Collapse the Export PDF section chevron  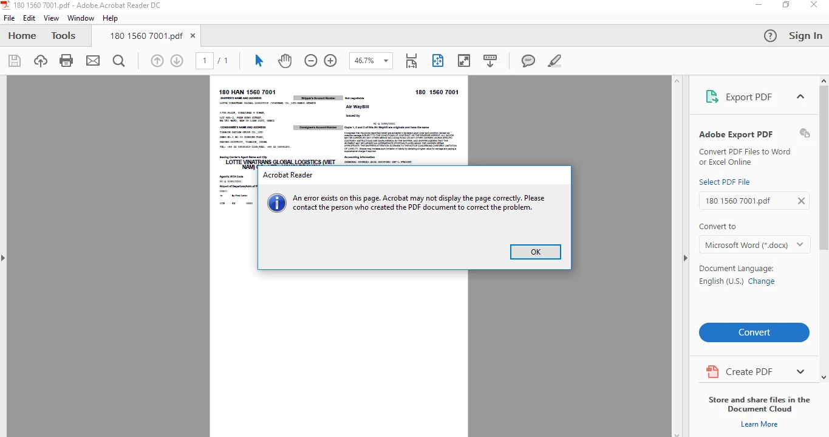tap(800, 97)
